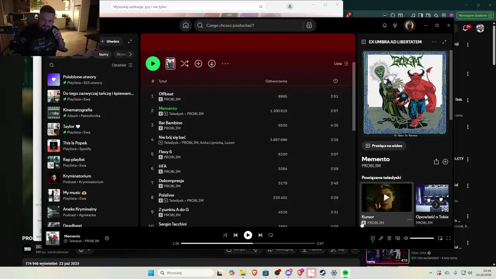This screenshot has width=496, height=279.
Task: Toggle repeat in player bar
Action: coord(271,235)
